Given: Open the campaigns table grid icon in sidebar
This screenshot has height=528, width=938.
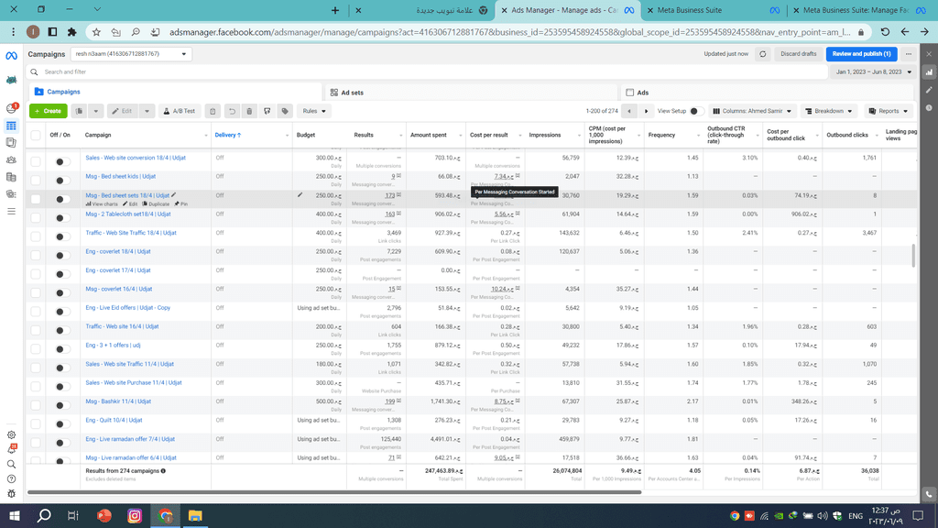Looking at the screenshot, I should 11,126.
